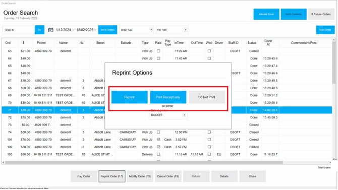338x190 pixels.
Task: Click order 73 amount $0.00
Action: pyautogui.click(x=25, y=124)
